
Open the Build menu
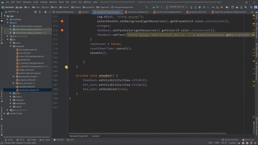pos(61,2)
